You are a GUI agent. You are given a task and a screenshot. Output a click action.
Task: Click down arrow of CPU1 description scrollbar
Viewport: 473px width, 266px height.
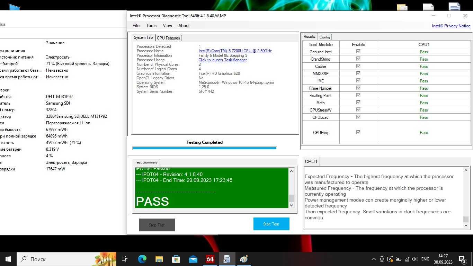(x=466, y=225)
